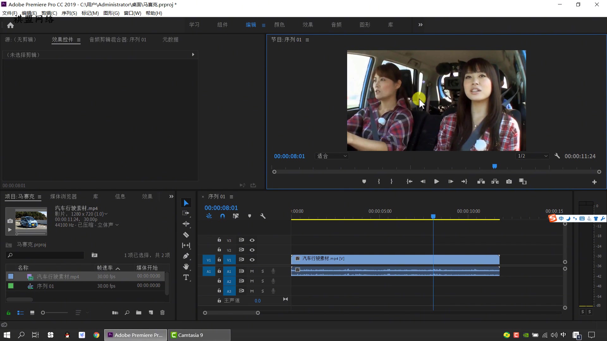Image resolution: width=607 pixels, height=341 pixels.
Task: Hide the V1 track output eye
Action: click(x=252, y=260)
